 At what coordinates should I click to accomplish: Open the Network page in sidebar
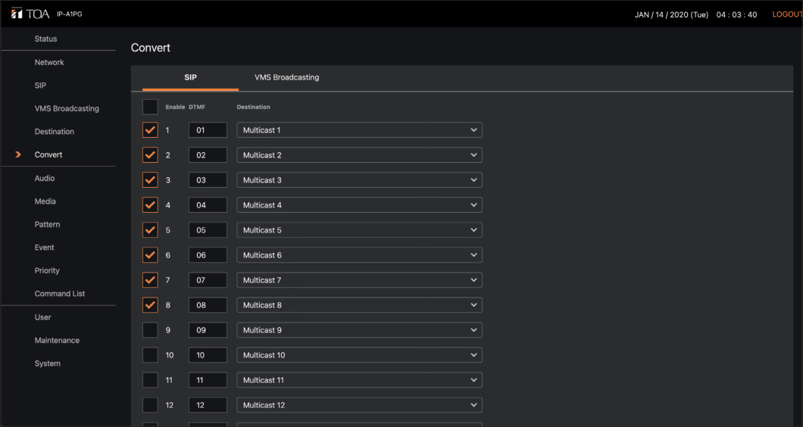(49, 62)
